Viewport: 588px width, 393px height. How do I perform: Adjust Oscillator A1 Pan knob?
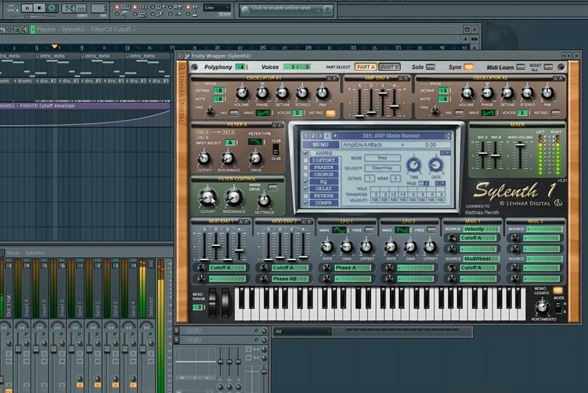(322, 93)
